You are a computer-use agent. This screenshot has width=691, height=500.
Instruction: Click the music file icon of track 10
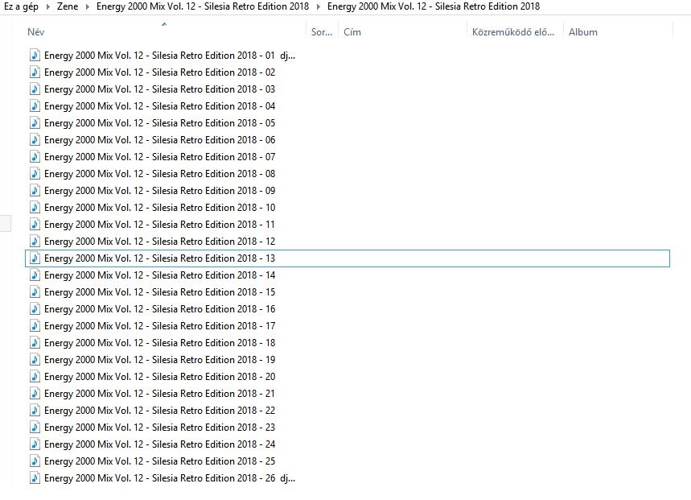click(x=35, y=207)
